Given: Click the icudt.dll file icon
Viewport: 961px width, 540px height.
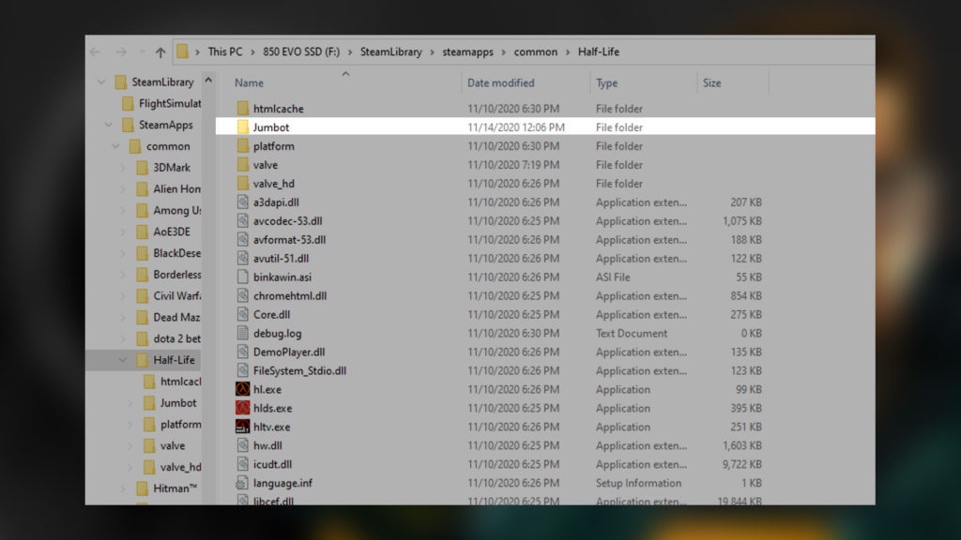Looking at the screenshot, I should tap(243, 464).
